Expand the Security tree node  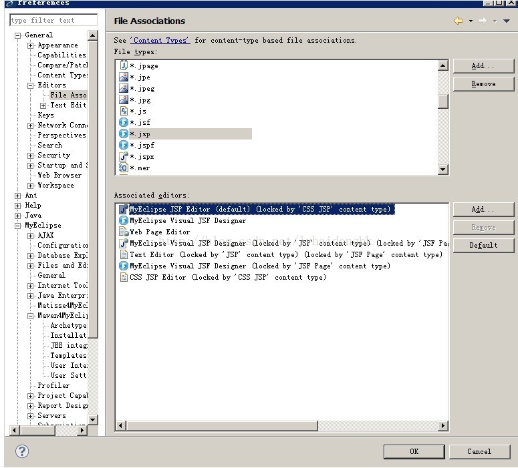click(x=30, y=156)
